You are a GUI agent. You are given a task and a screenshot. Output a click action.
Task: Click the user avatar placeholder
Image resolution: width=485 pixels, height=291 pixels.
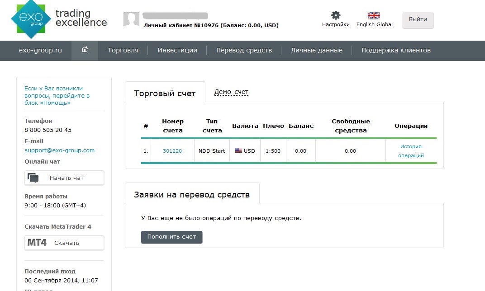[132, 19]
